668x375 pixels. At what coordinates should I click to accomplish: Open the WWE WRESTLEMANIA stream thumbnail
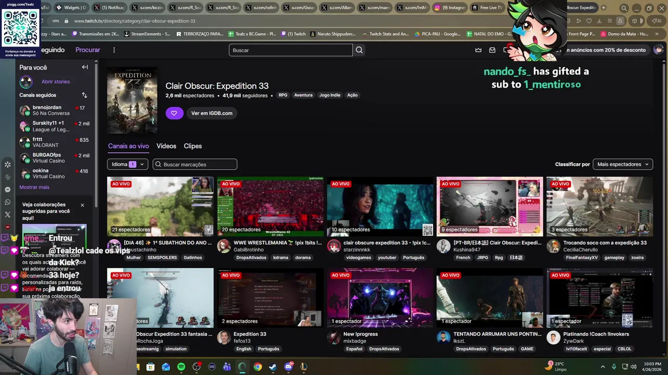270,207
